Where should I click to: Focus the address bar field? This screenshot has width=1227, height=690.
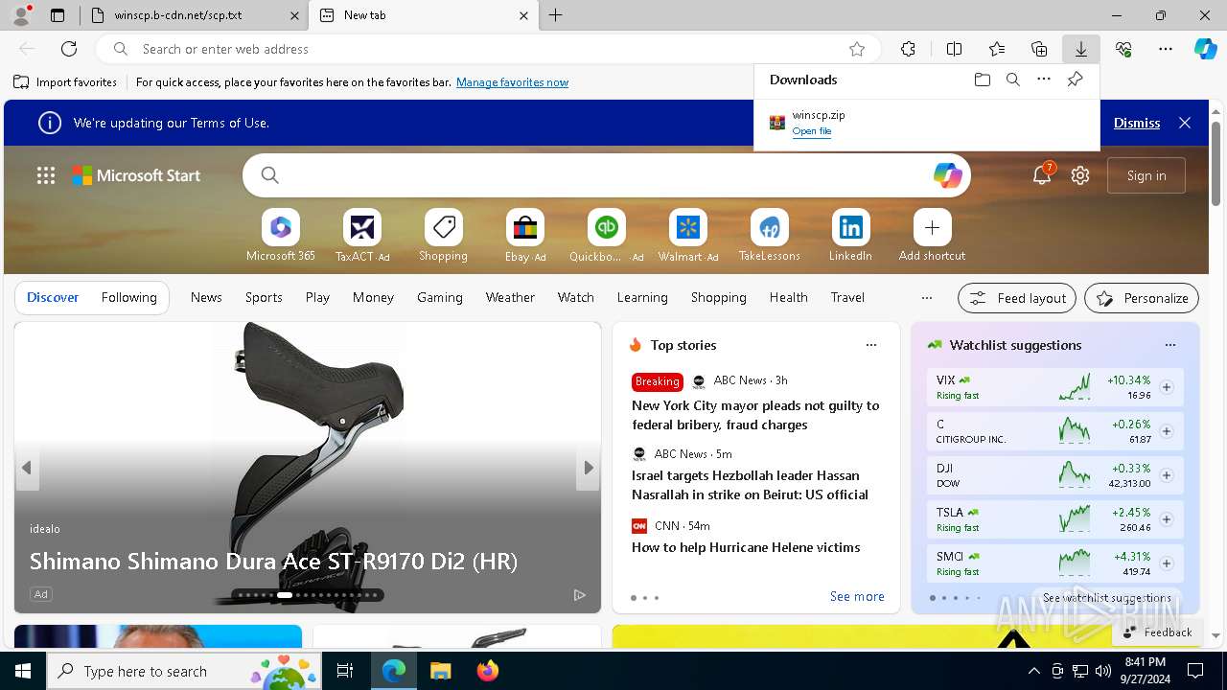click(489, 49)
